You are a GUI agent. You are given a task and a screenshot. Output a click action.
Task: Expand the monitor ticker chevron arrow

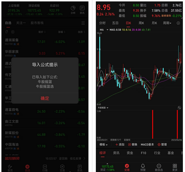[84, 158]
